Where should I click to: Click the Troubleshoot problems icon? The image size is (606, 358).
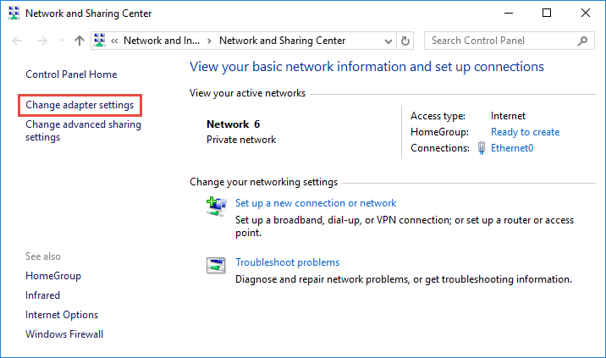click(216, 265)
